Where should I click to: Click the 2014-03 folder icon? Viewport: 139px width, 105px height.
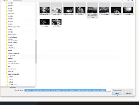7,32
